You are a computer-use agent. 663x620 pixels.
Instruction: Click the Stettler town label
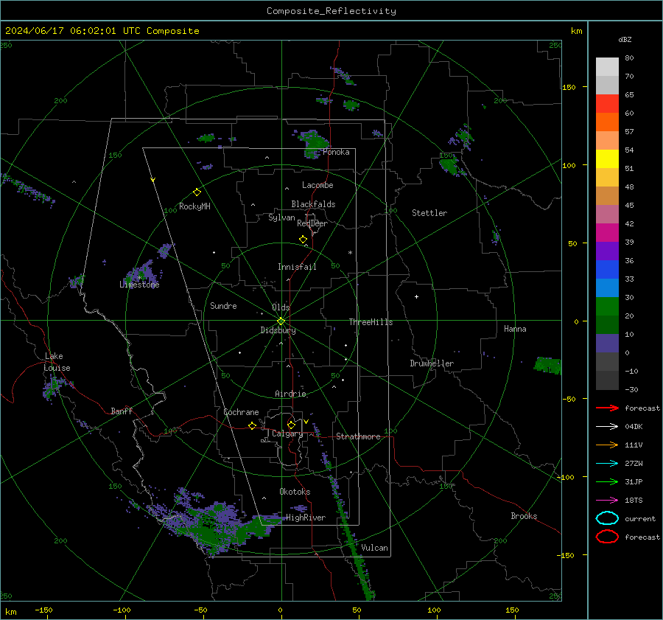(429, 213)
